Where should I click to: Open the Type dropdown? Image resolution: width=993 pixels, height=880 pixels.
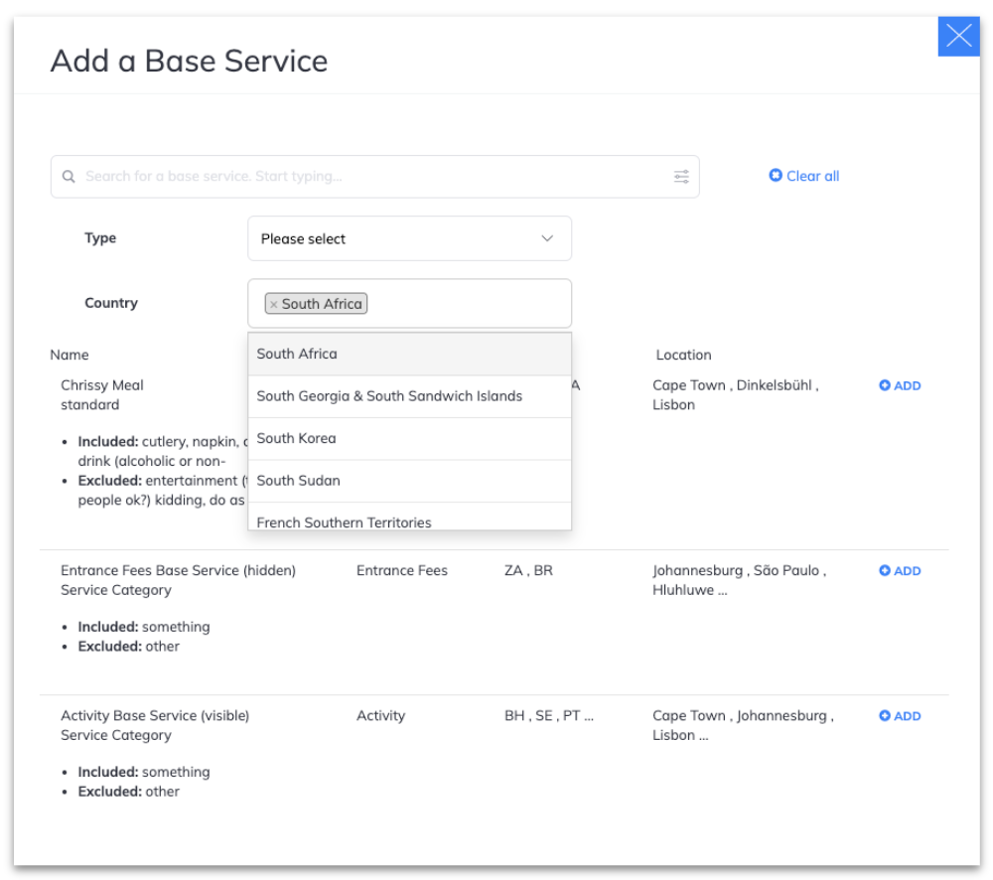(409, 238)
